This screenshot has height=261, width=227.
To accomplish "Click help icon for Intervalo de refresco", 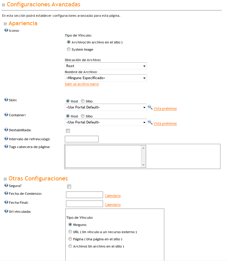I will (x=6, y=139).
